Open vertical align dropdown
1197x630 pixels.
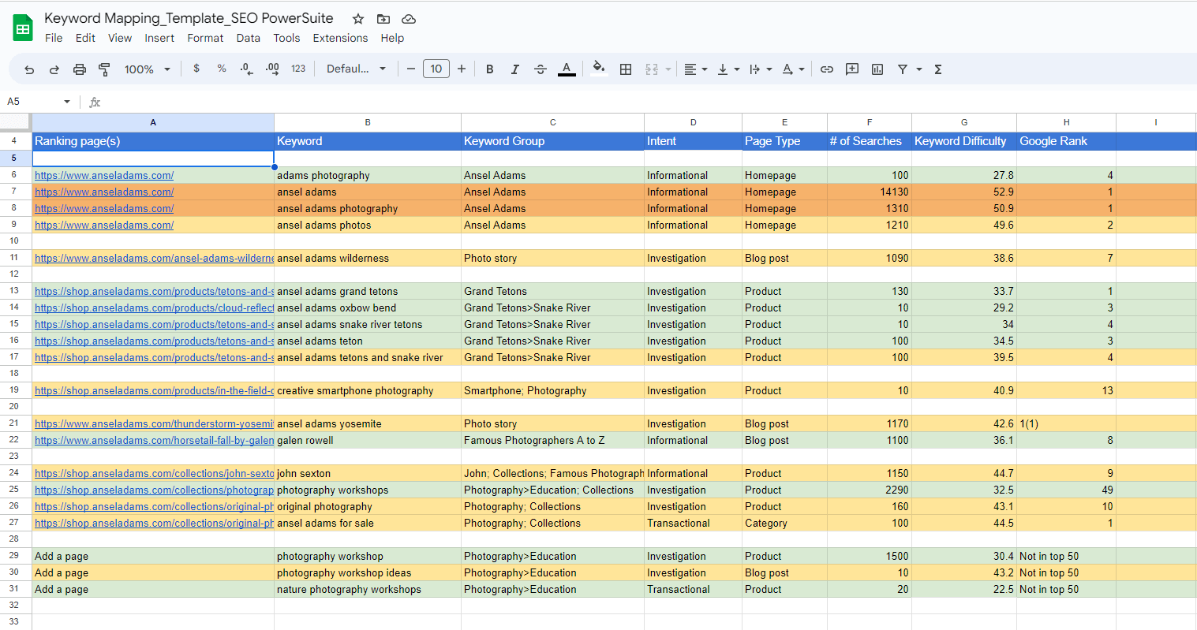[x=728, y=69]
